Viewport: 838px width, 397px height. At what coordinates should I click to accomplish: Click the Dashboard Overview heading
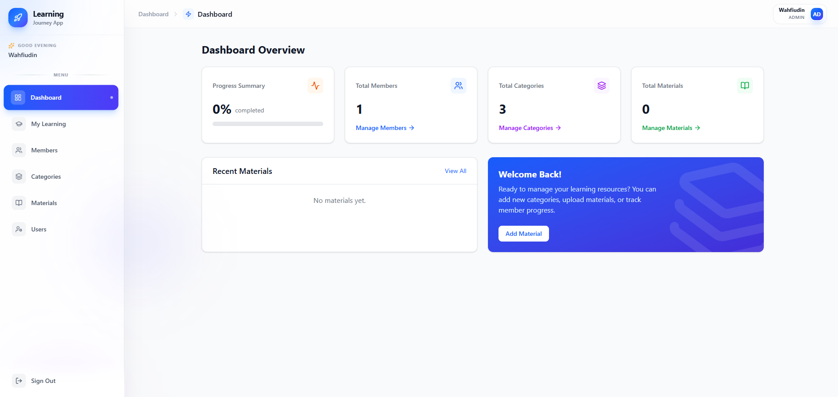click(x=253, y=50)
